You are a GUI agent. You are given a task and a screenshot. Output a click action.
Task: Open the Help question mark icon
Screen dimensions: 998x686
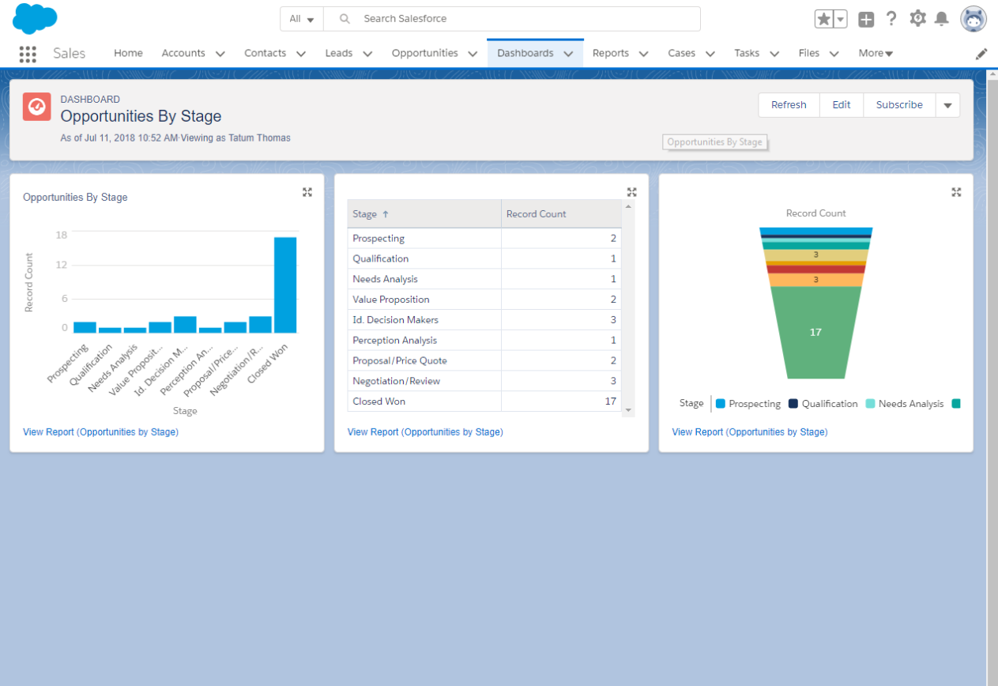[x=891, y=19]
